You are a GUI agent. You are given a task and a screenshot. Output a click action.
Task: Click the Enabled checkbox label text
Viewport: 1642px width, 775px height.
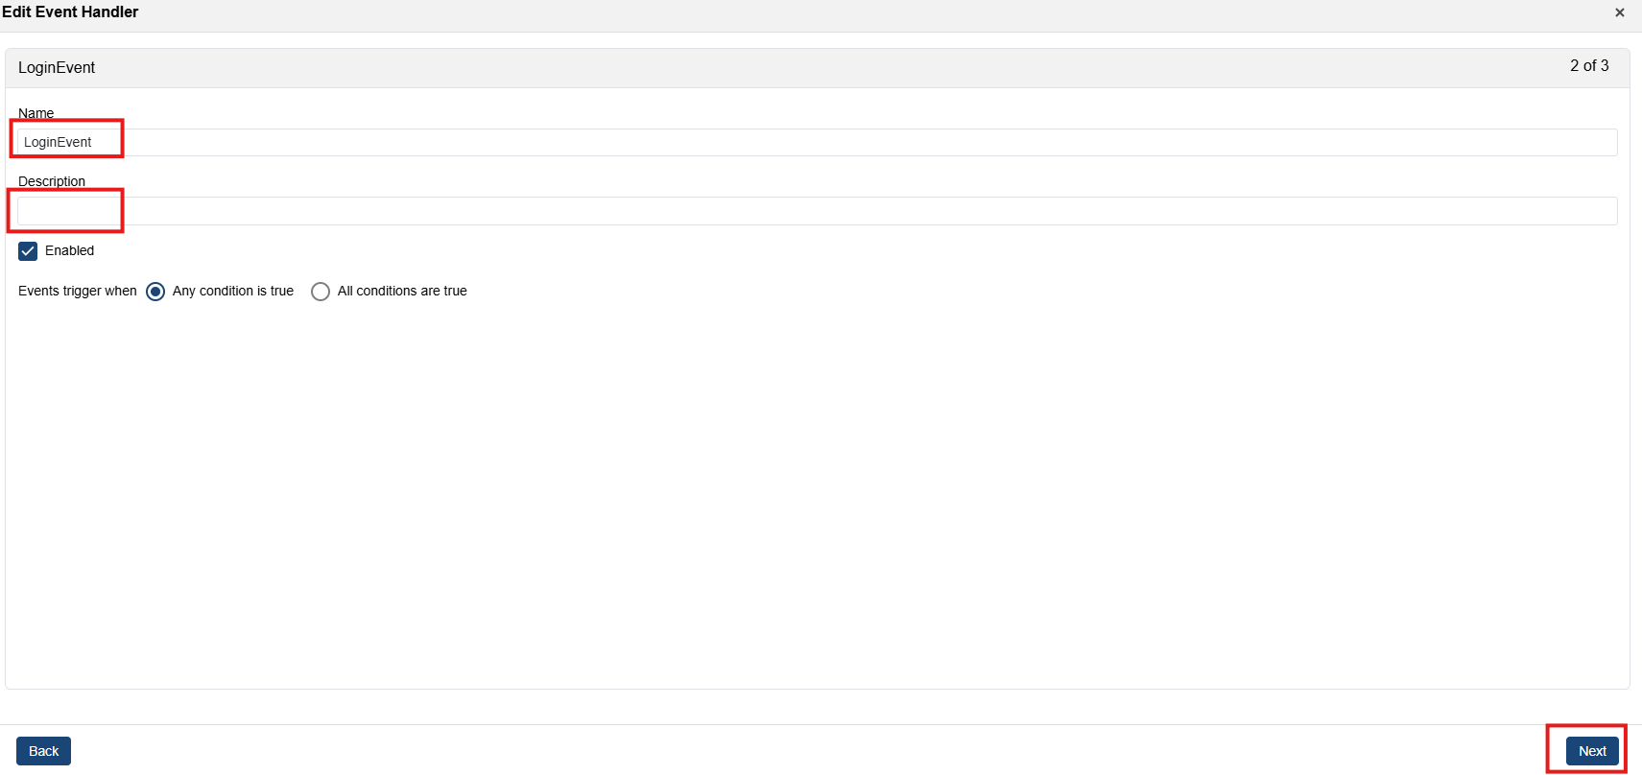point(69,251)
